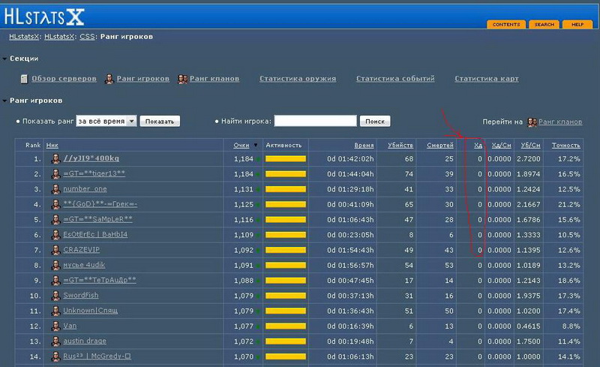Click the avatar icon for player number_one
The width and height of the screenshot is (600, 367).
(55, 189)
